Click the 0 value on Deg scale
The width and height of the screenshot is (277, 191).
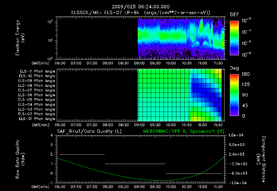pyautogui.click(x=243, y=116)
